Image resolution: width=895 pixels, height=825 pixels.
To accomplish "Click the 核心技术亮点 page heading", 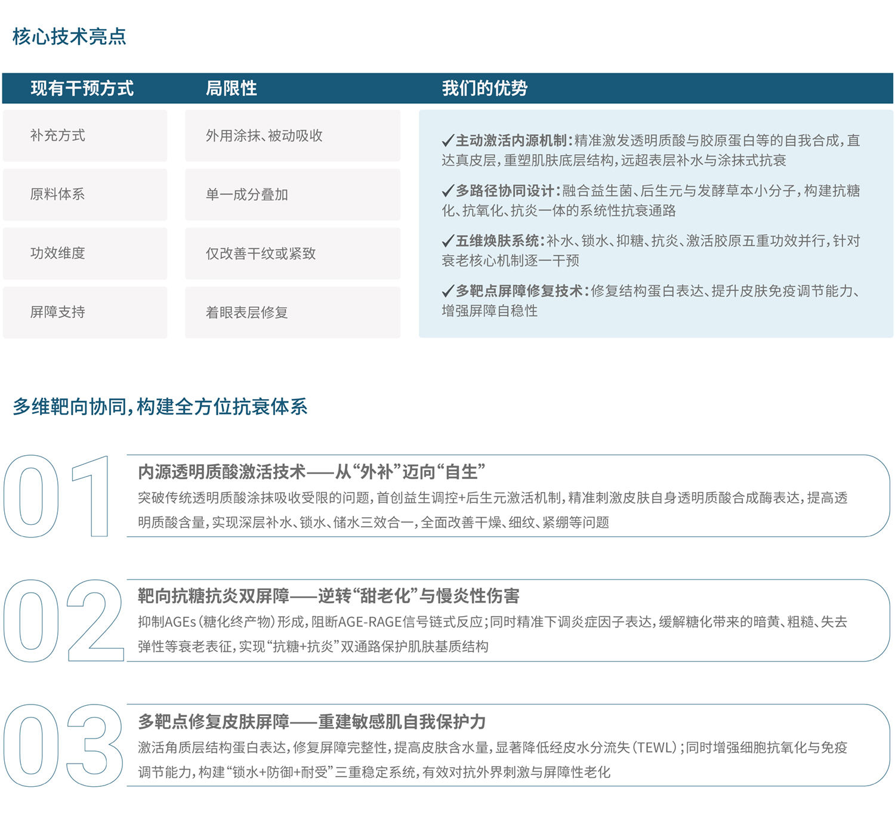I will point(69,36).
